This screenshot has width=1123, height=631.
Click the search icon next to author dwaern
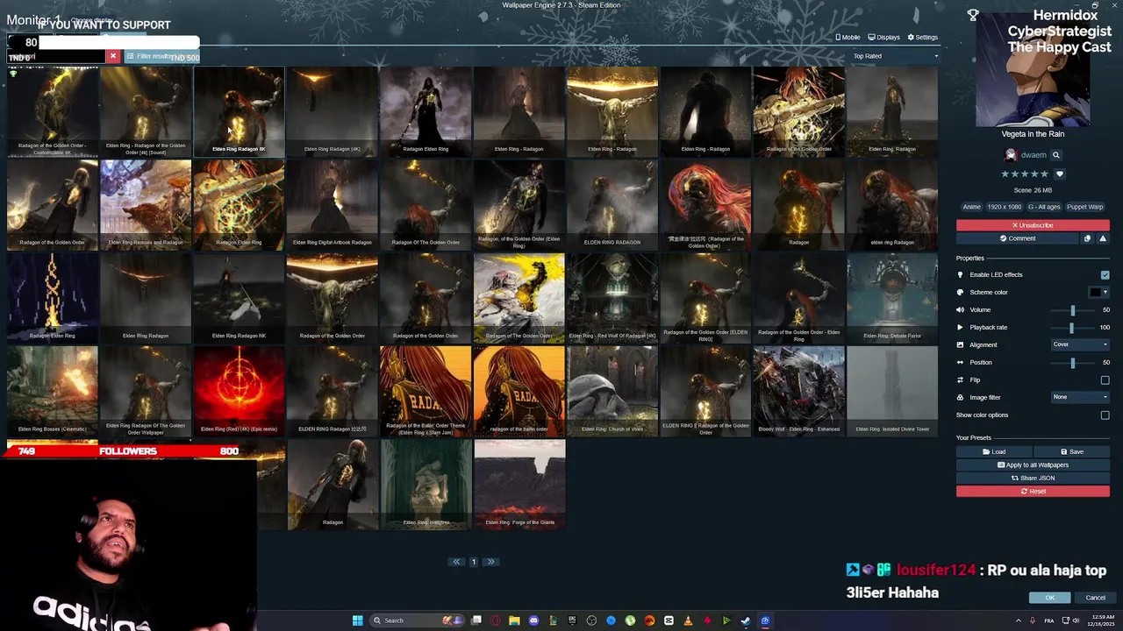[1055, 155]
